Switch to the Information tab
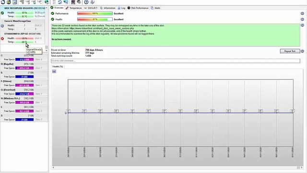 (107, 8)
